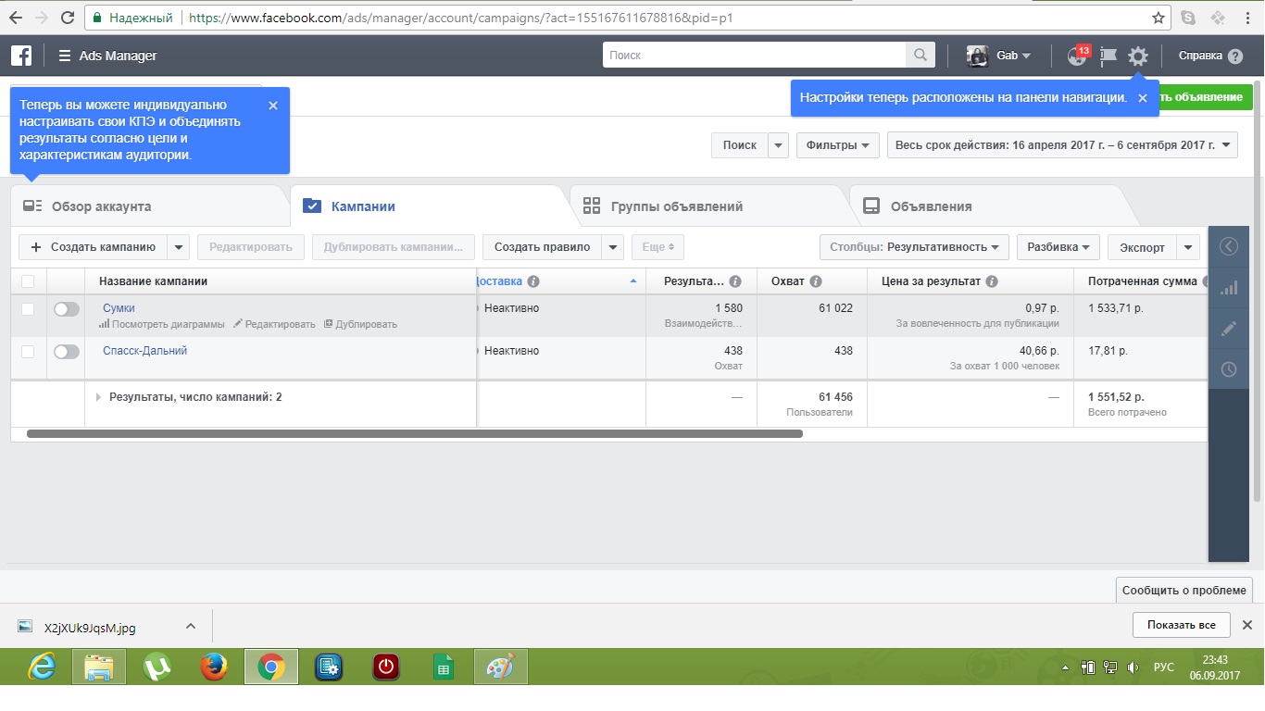Expand the Результаты, число кампаний row

99,397
